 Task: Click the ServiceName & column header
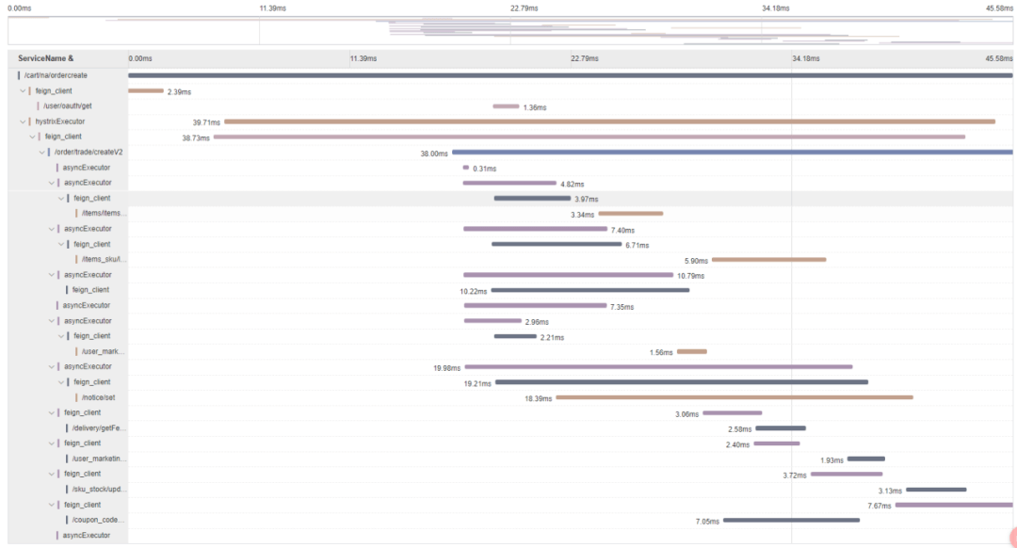[x=45, y=58]
